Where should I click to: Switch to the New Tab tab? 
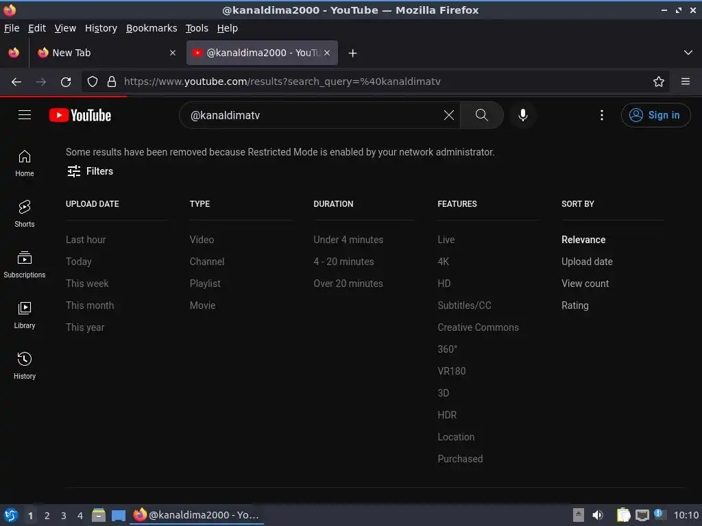(106, 53)
